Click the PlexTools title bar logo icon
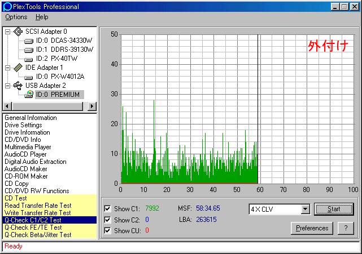Viewport: 362px width, 254px height. [x=7, y=7]
